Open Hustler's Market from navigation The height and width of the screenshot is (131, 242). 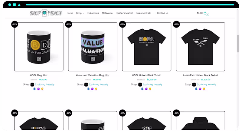tap(124, 13)
